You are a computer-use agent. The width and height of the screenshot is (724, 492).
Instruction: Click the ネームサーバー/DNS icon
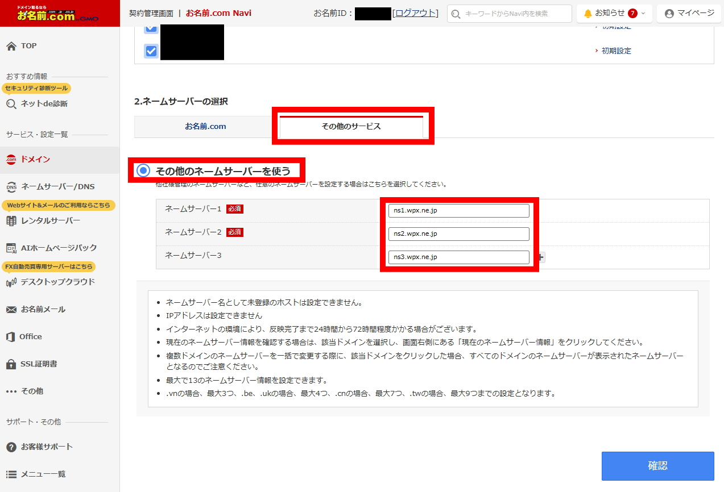[x=11, y=187]
